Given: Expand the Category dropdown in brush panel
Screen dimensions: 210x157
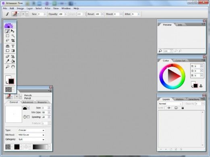Looking at the screenshot, I should pos(31,139).
